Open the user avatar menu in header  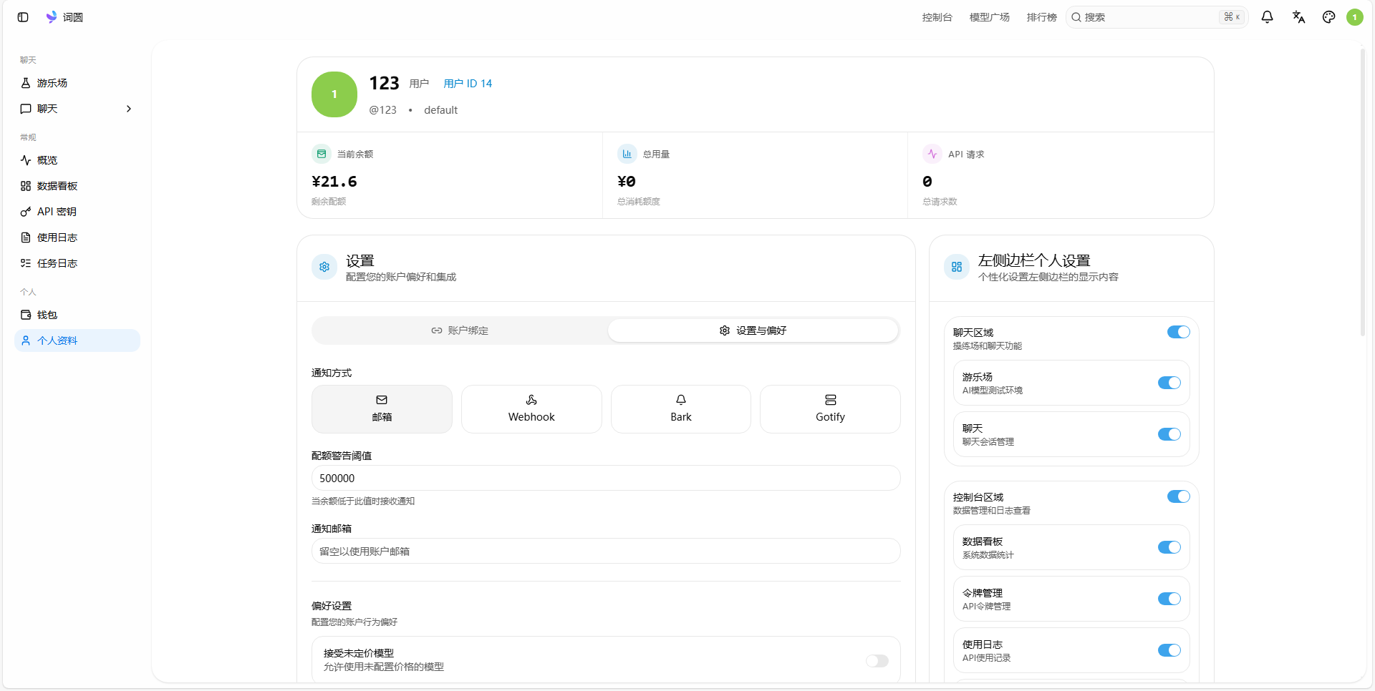point(1355,17)
